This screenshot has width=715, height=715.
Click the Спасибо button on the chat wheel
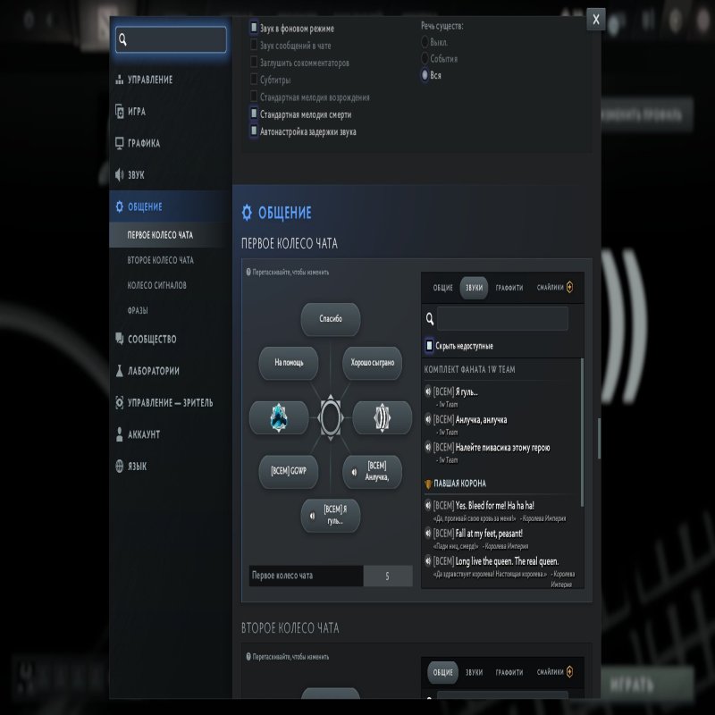[x=330, y=320]
